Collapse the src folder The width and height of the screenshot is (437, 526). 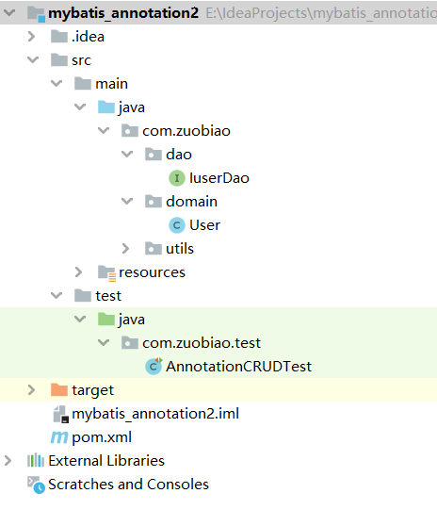tap(33, 60)
